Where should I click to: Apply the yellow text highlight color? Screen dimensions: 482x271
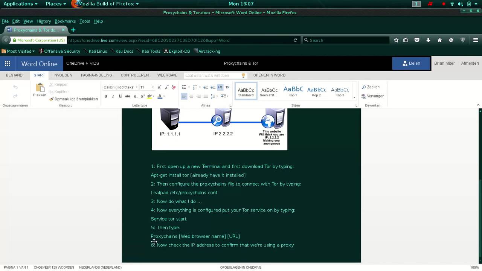click(x=149, y=96)
